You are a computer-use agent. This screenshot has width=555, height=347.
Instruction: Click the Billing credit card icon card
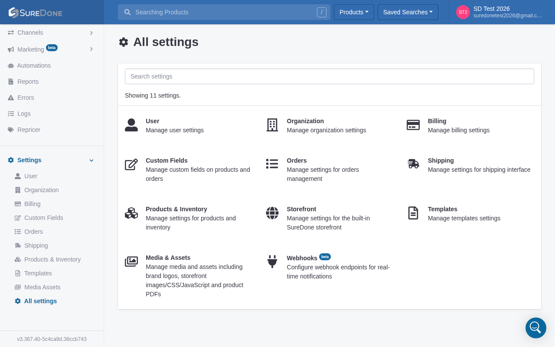tap(413, 125)
